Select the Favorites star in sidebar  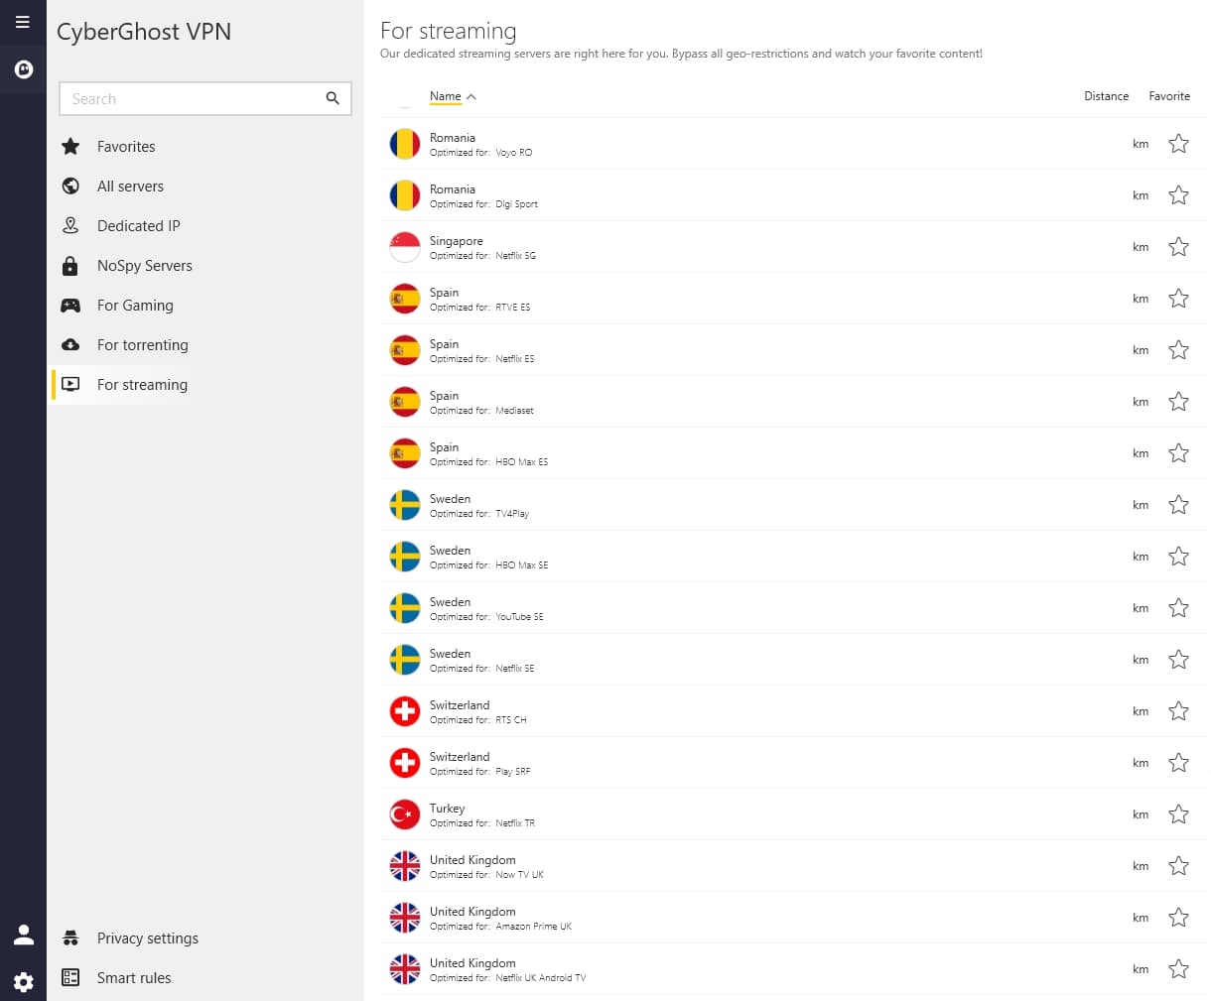pyautogui.click(x=69, y=146)
